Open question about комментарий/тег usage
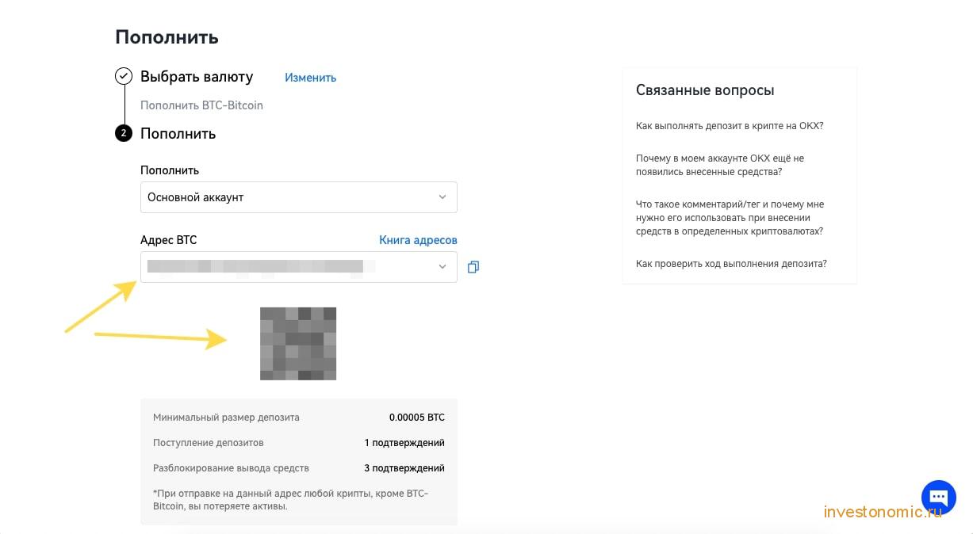This screenshot has width=973, height=534. 730,218
